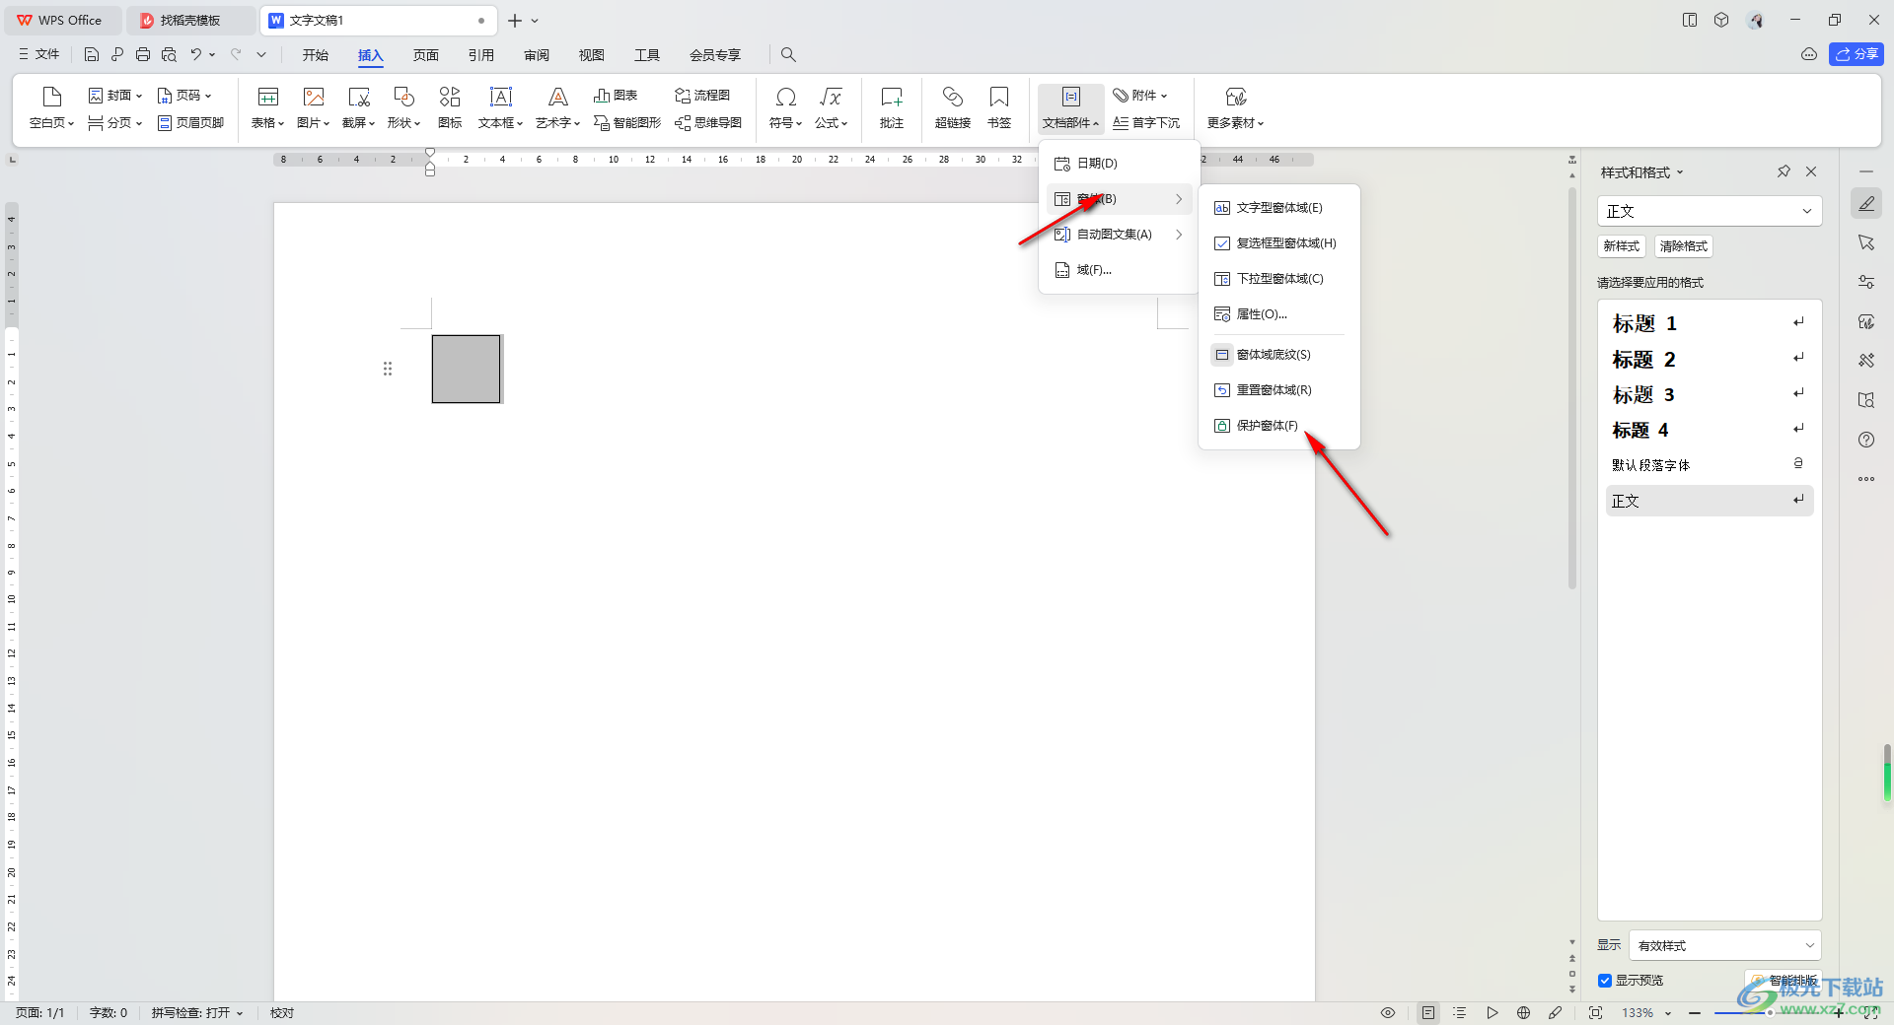
Task: Open 自动图文集(A) submenu
Action: [x=1119, y=235]
